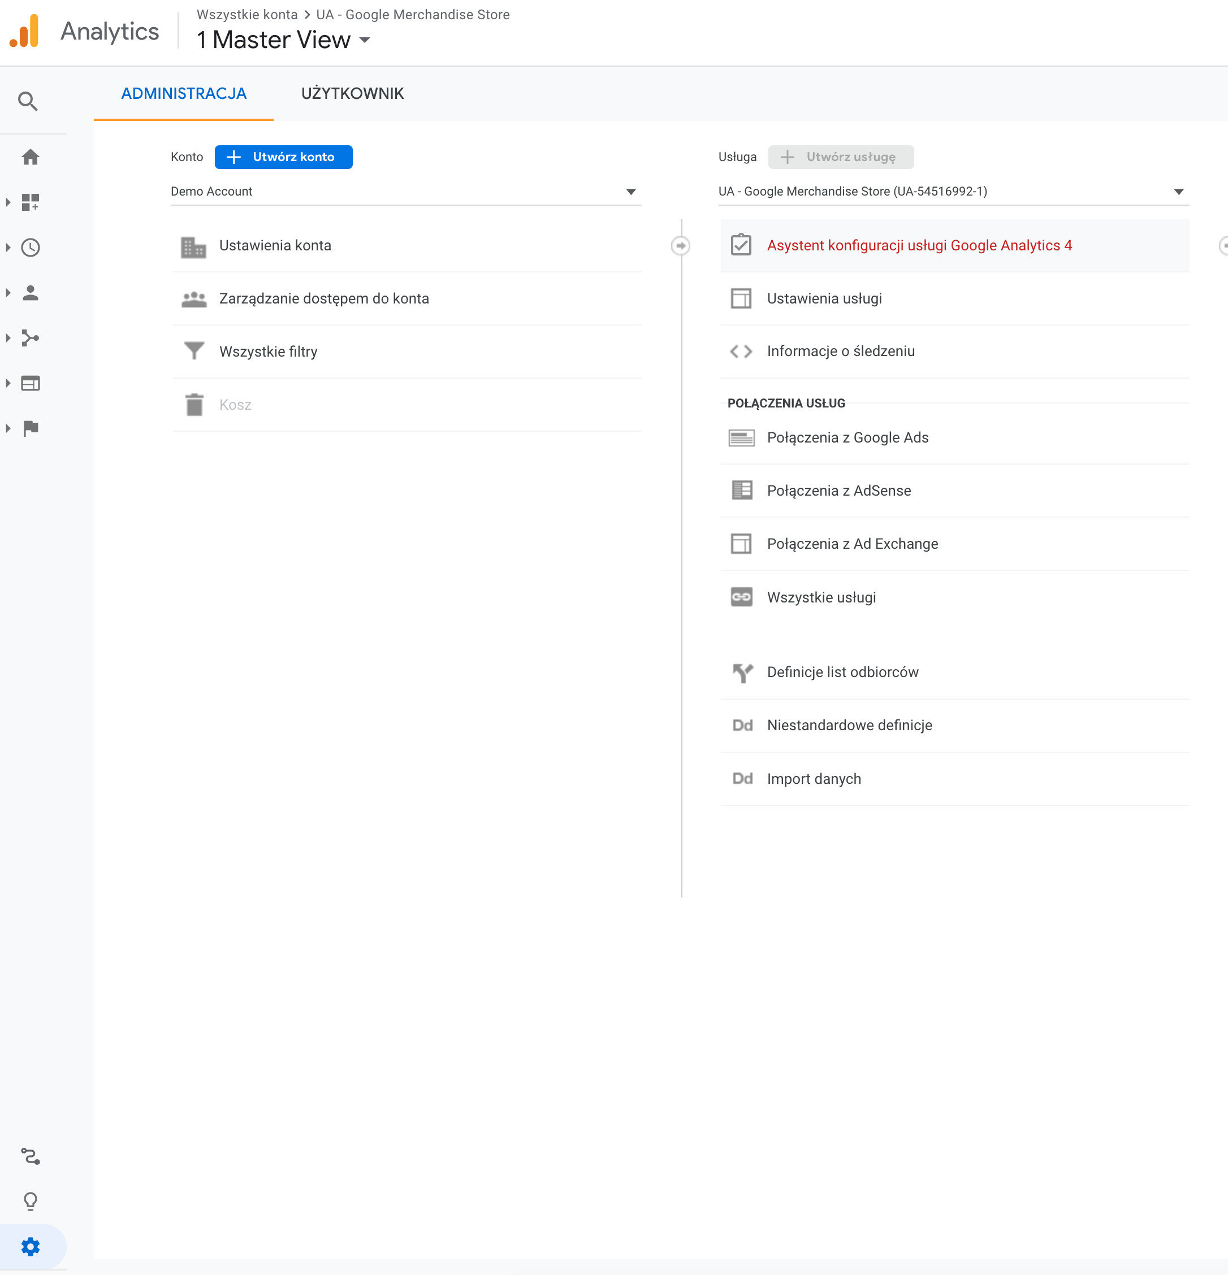
Task: Open Acquisition reports arrows icon
Action: click(x=31, y=337)
